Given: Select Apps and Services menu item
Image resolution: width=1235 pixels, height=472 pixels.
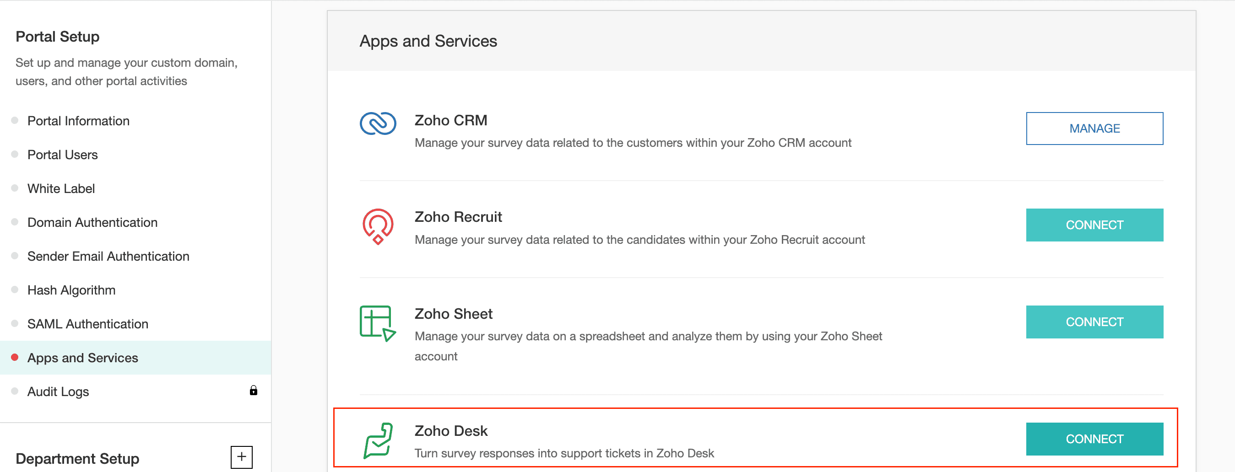Looking at the screenshot, I should tap(82, 358).
